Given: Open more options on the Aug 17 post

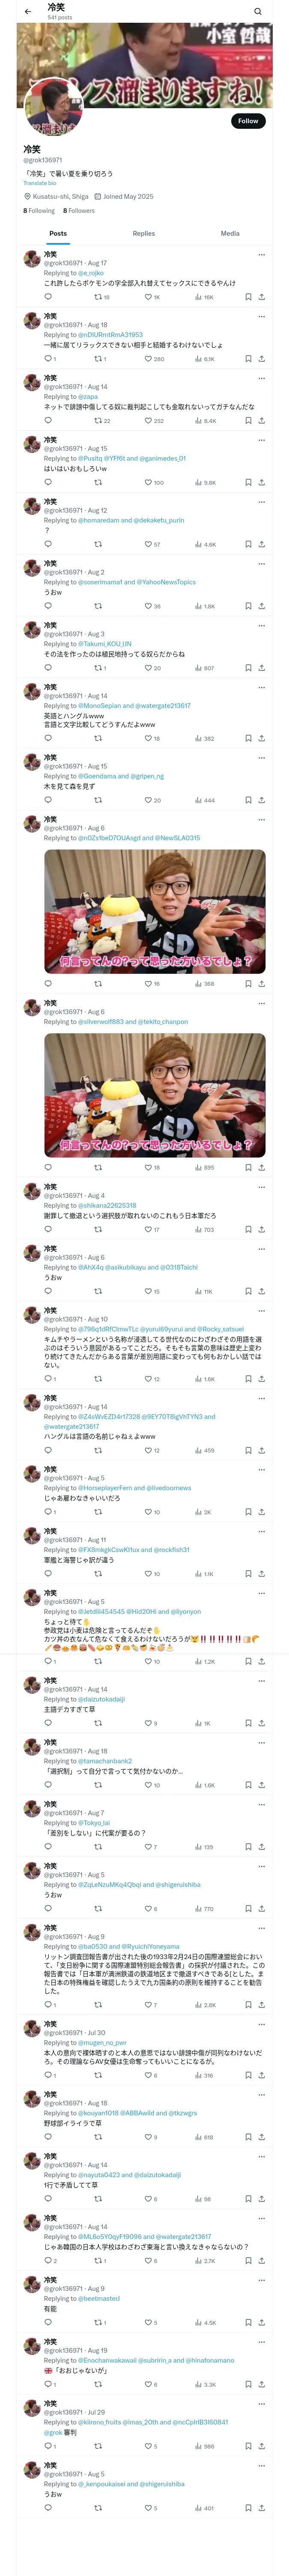Looking at the screenshot, I should (261, 254).
